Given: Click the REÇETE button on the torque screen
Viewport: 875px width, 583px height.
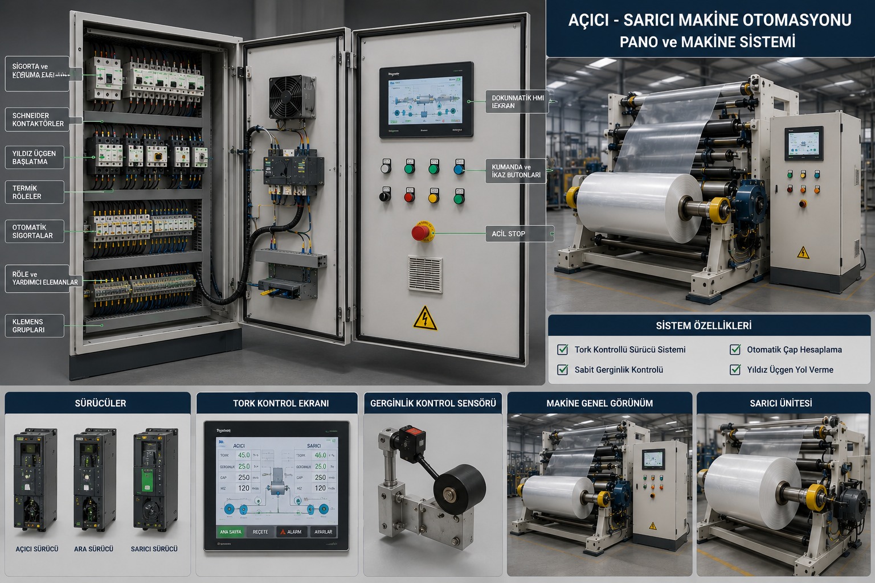Looking at the screenshot, I should point(260,532).
